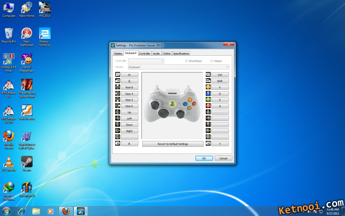Switch to the Online tab
This screenshot has height=216, width=345.
pos(167,53)
